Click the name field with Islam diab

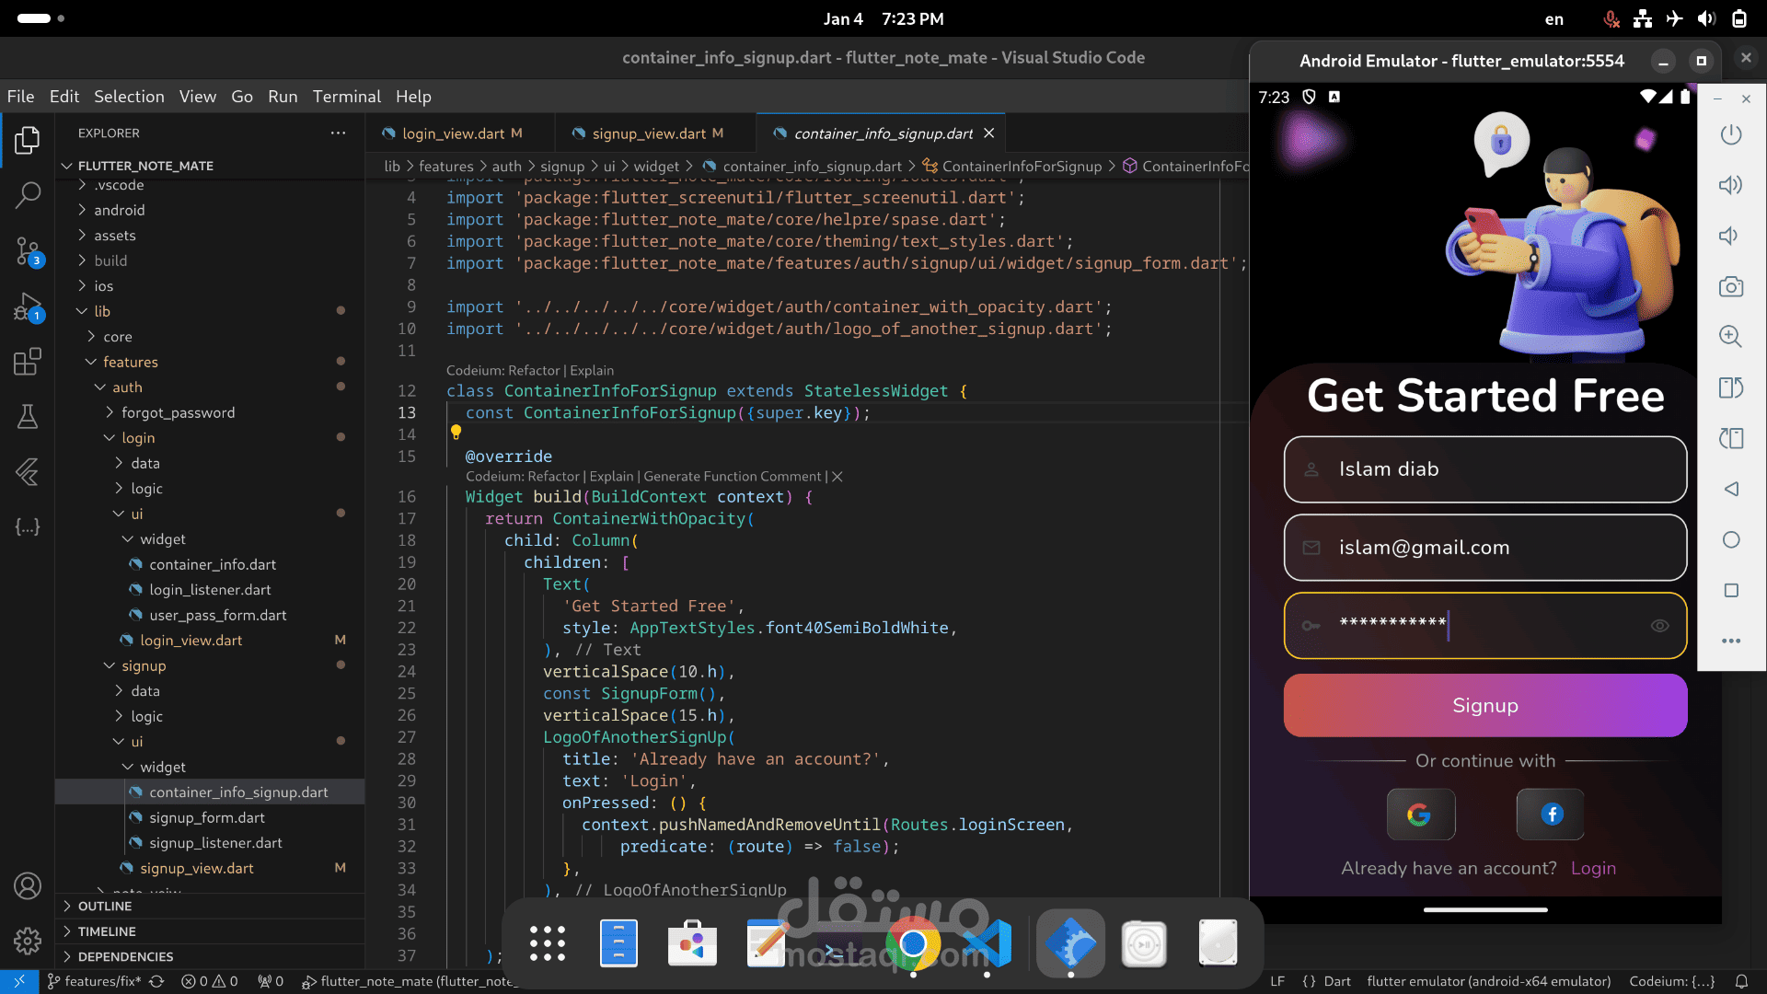1485,469
